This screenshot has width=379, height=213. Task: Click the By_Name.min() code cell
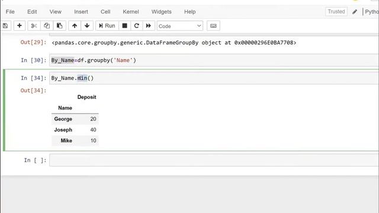(x=214, y=78)
